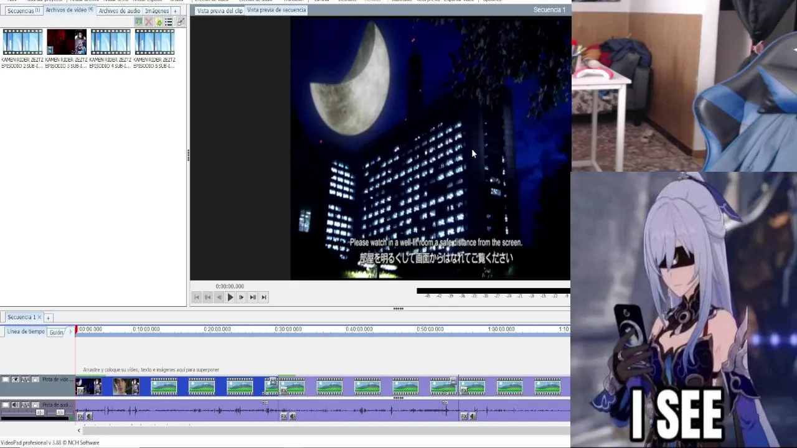Toggle video track selection checkbox

point(6,380)
